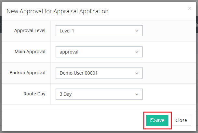Close the dialog with the X icon

190,8
